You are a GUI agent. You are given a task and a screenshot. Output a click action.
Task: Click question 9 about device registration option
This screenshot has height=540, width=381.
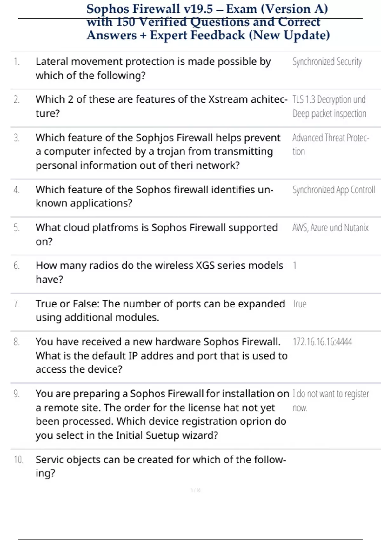click(162, 414)
